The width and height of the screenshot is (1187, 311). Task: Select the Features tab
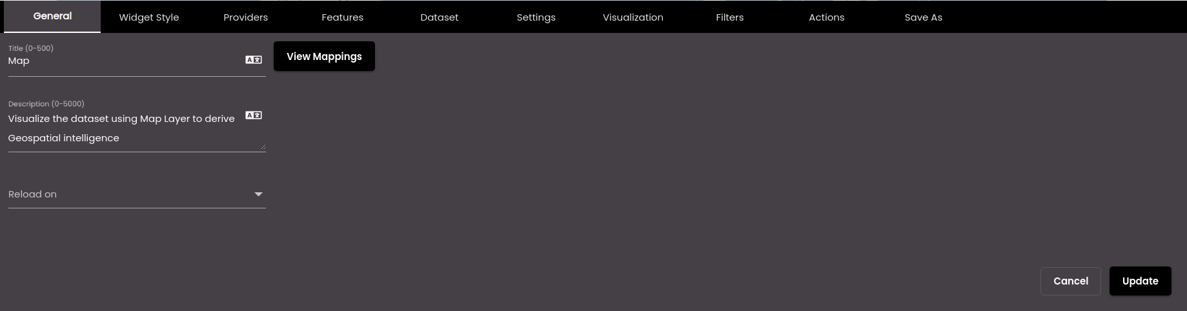point(343,17)
